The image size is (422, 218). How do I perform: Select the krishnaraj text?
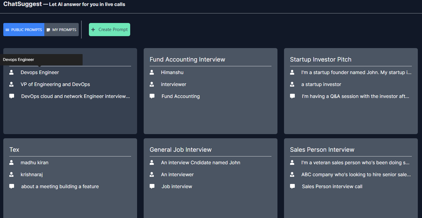32,174
